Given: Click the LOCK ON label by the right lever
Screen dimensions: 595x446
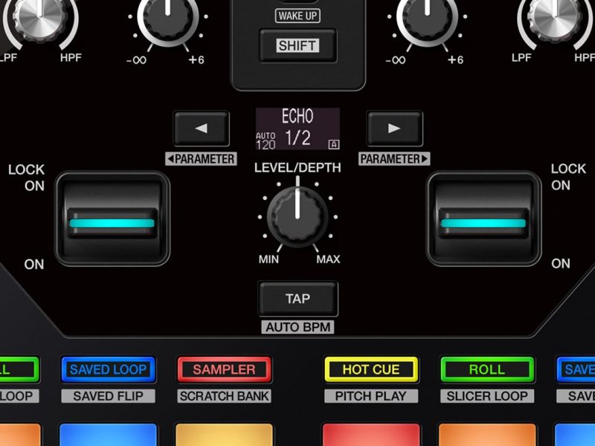Looking at the screenshot, I should coord(568,177).
